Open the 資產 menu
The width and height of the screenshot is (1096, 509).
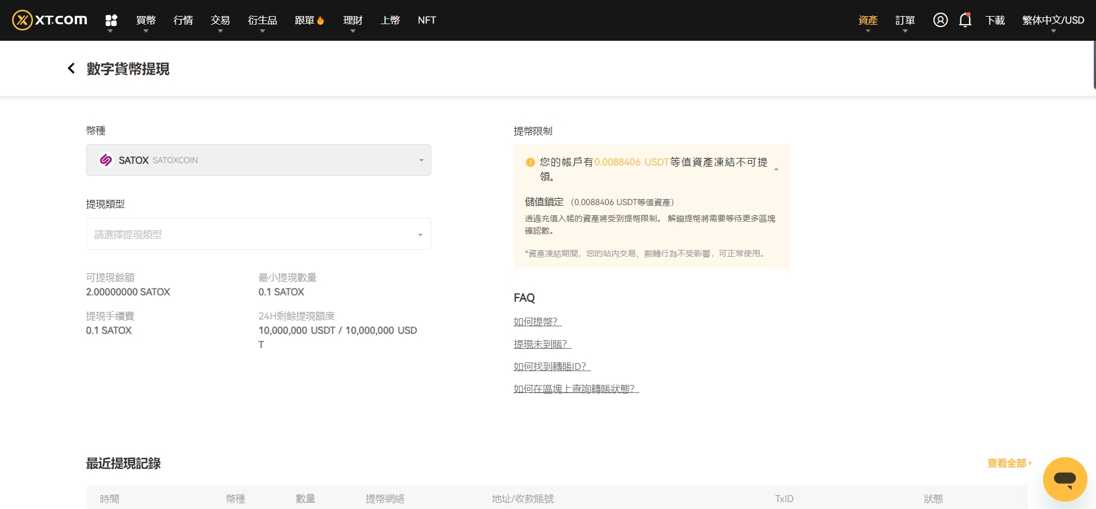(x=868, y=20)
